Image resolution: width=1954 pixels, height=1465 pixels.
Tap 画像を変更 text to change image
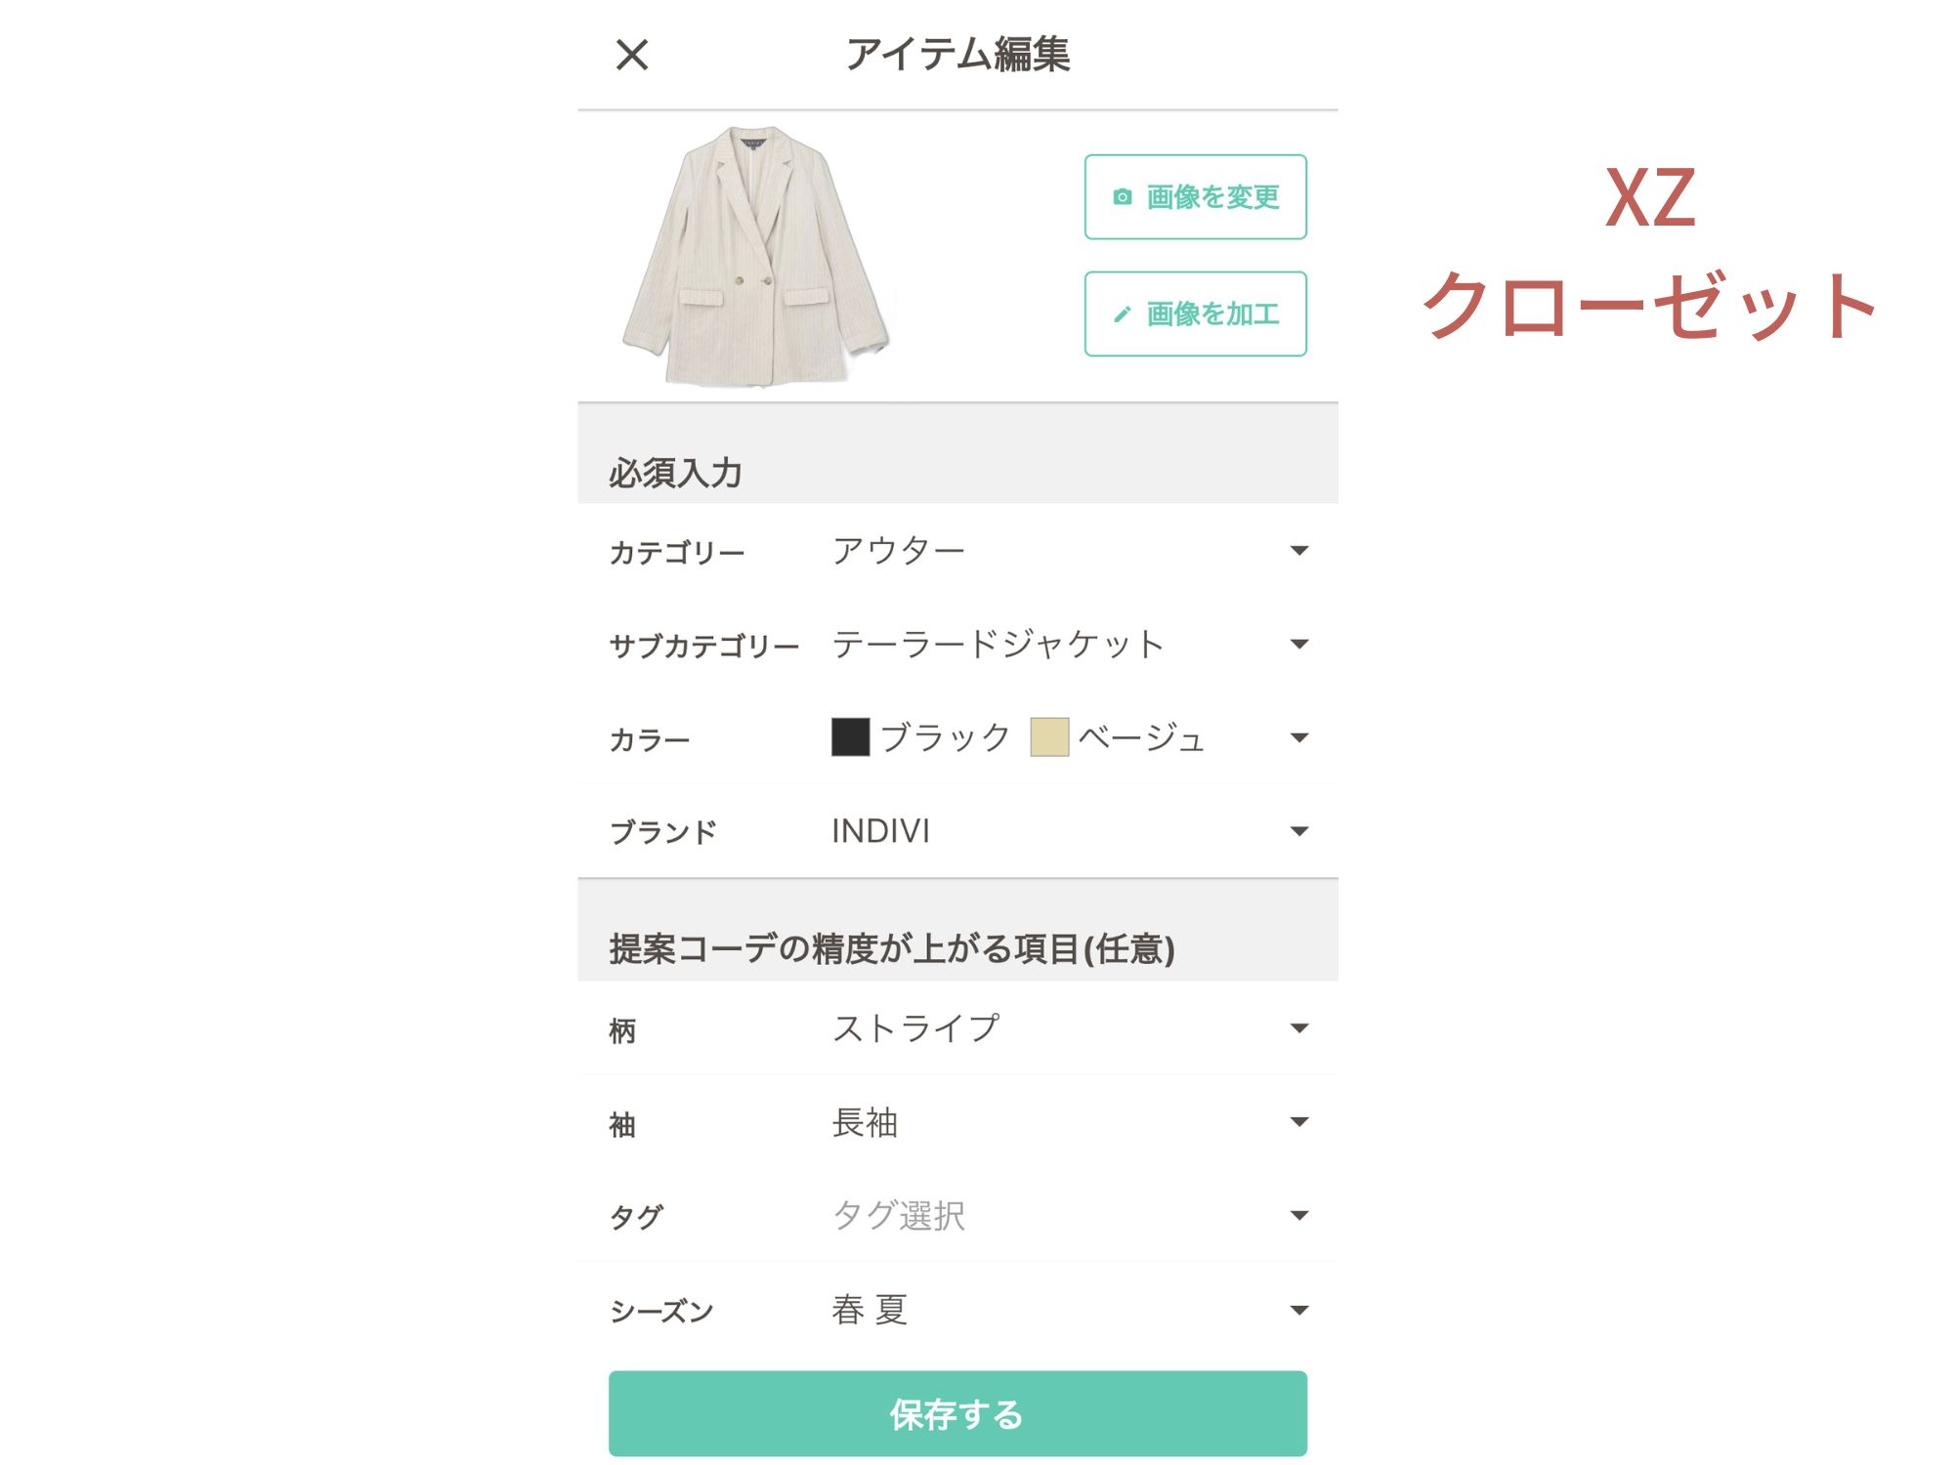click(x=1212, y=197)
